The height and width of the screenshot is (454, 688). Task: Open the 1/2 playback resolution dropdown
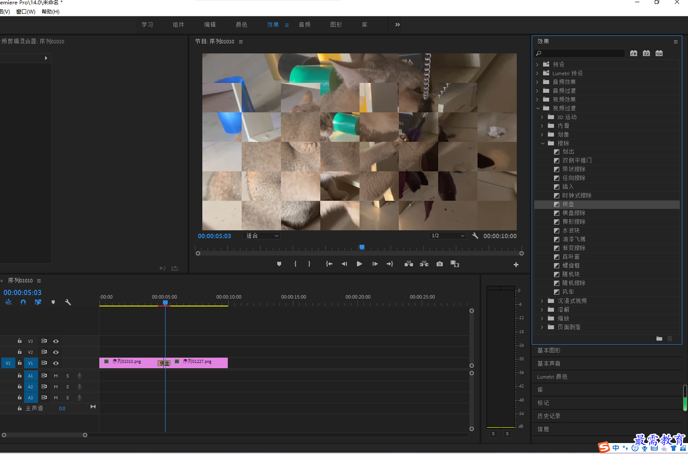448,236
